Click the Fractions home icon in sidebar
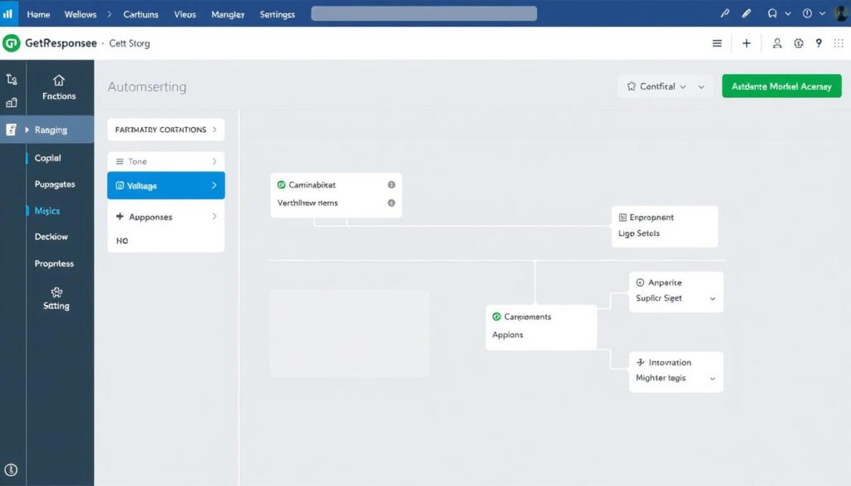Screen dimensions: 851x486 [x=58, y=81]
